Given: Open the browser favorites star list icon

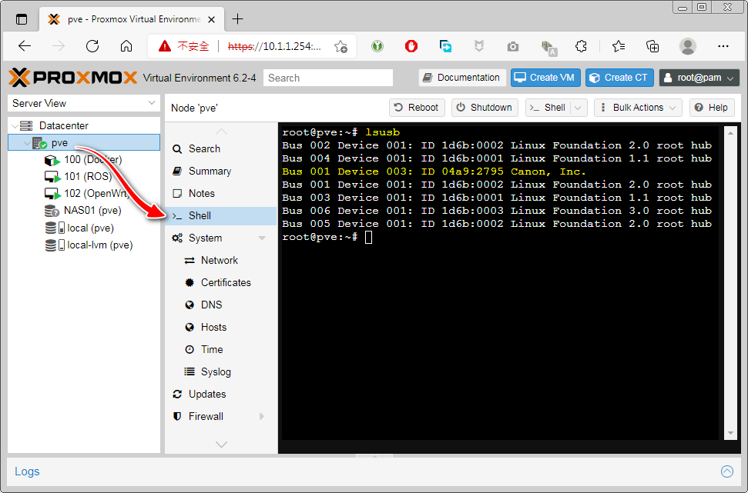Looking at the screenshot, I should 619,46.
